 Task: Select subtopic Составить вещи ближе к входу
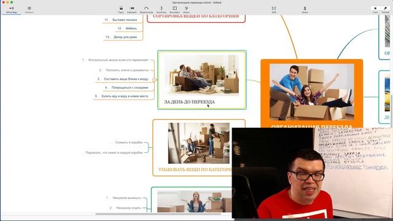coord(126,79)
